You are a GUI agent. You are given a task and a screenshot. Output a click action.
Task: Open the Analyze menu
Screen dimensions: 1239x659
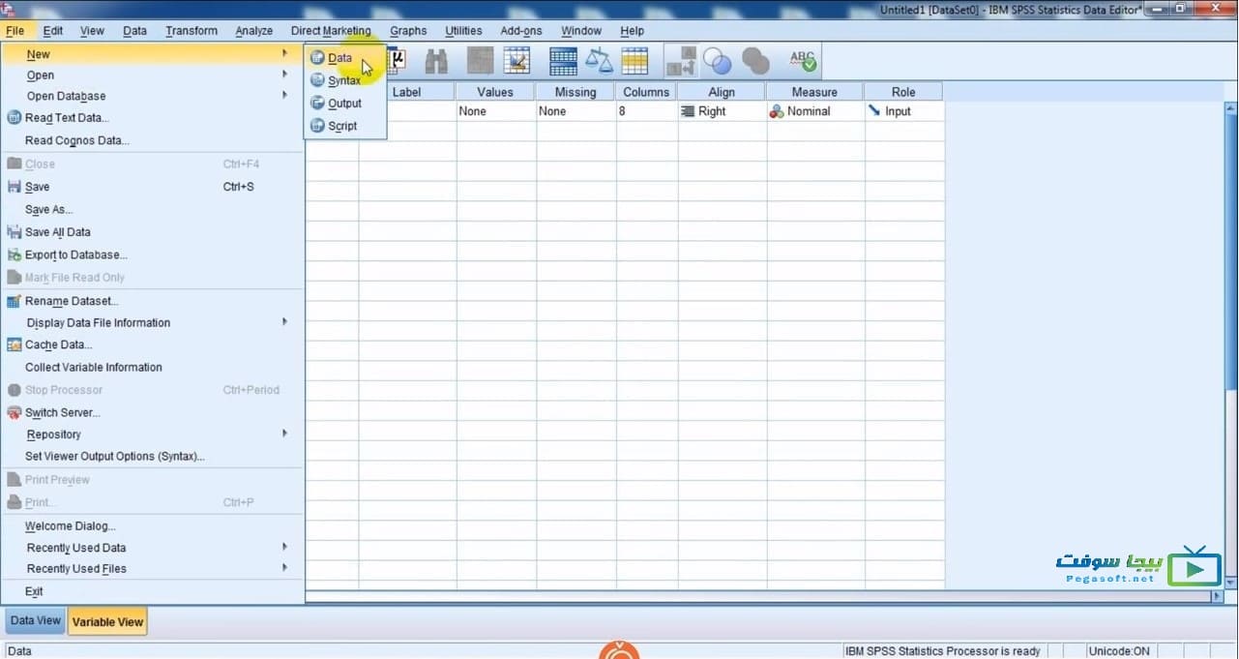254,31
